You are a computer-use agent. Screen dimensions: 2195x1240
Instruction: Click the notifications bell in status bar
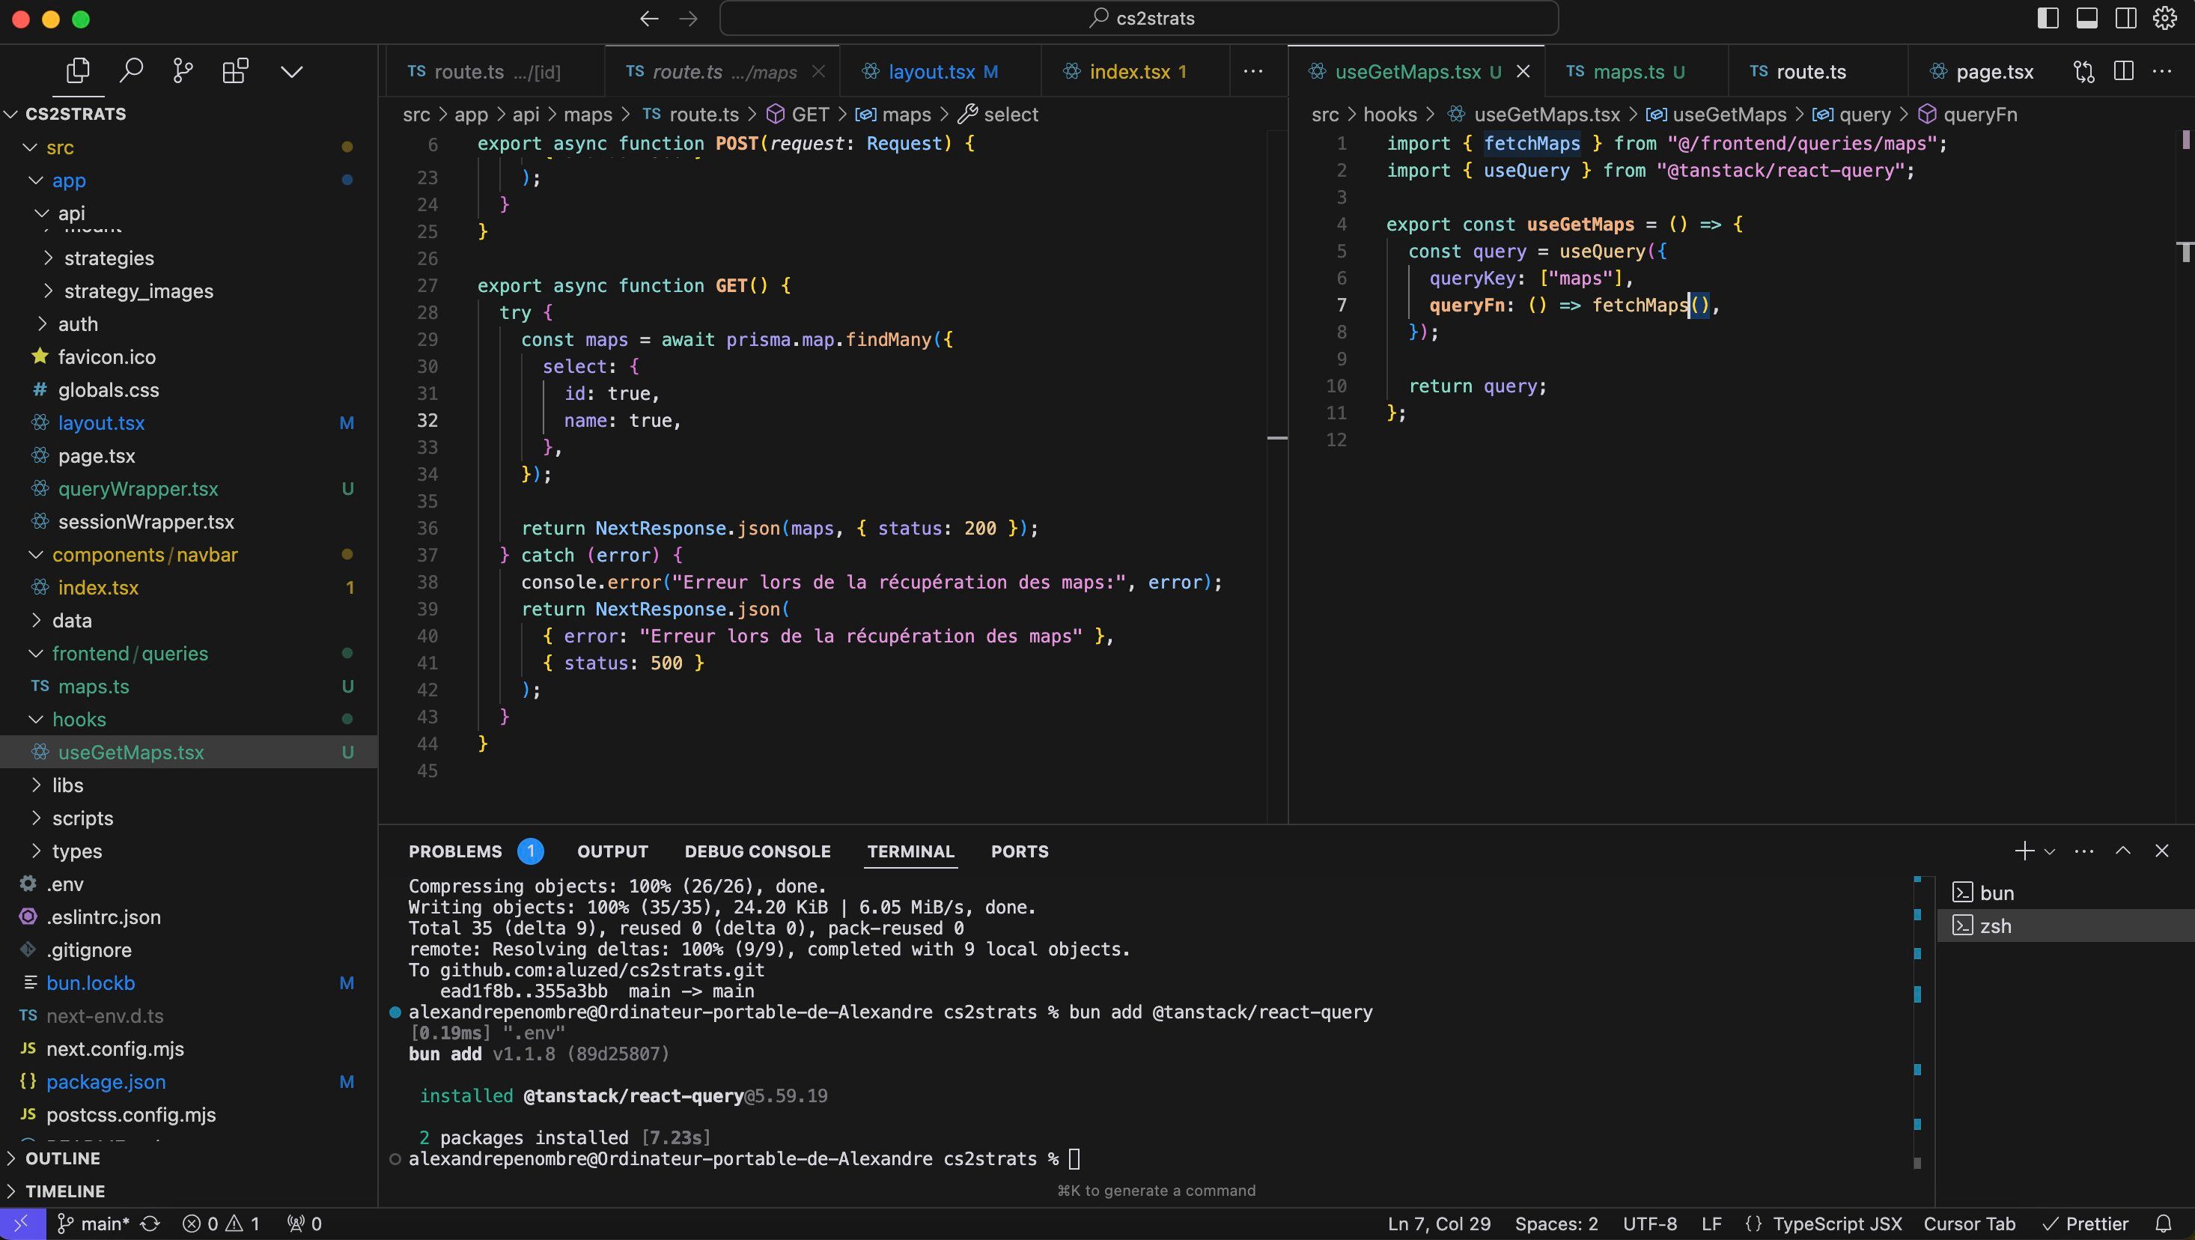coord(2163,1224)
